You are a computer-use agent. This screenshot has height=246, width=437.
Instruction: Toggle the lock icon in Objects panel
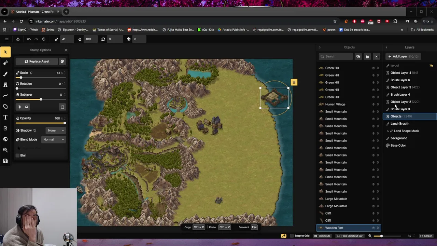point(367,56)
